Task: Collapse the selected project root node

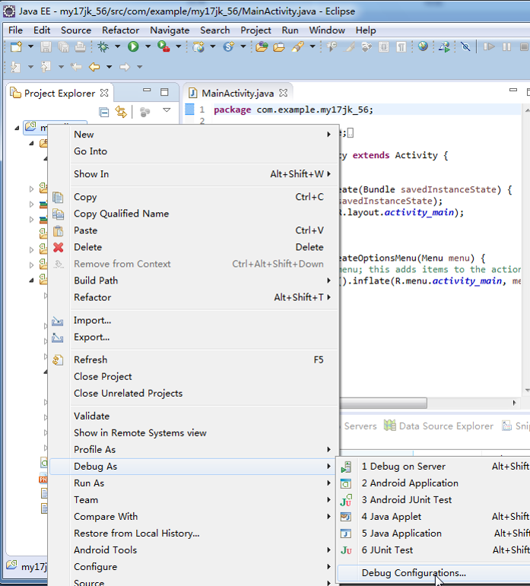Action: (17, 128)
